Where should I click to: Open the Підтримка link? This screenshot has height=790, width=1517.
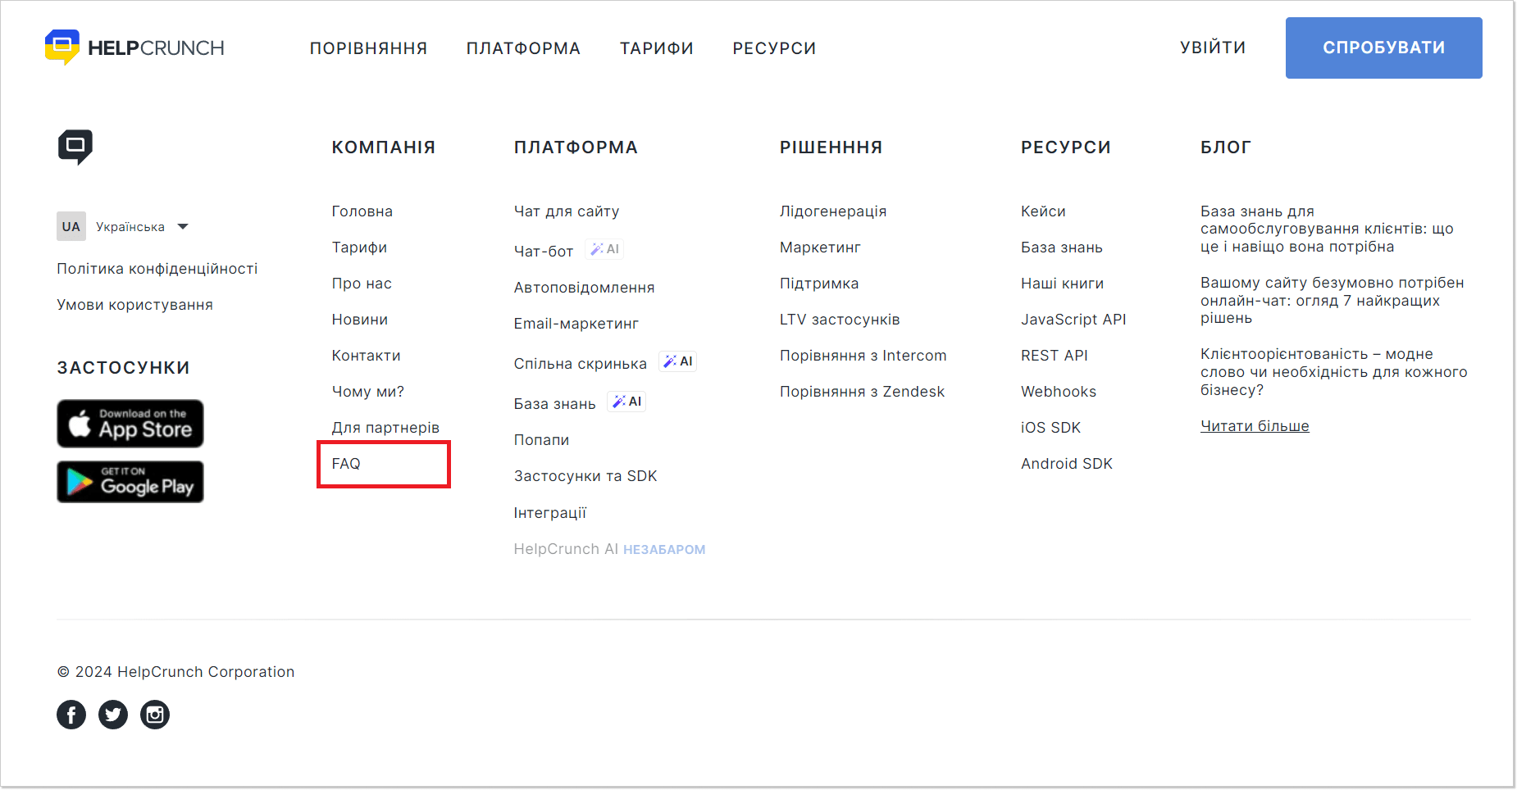819,284
